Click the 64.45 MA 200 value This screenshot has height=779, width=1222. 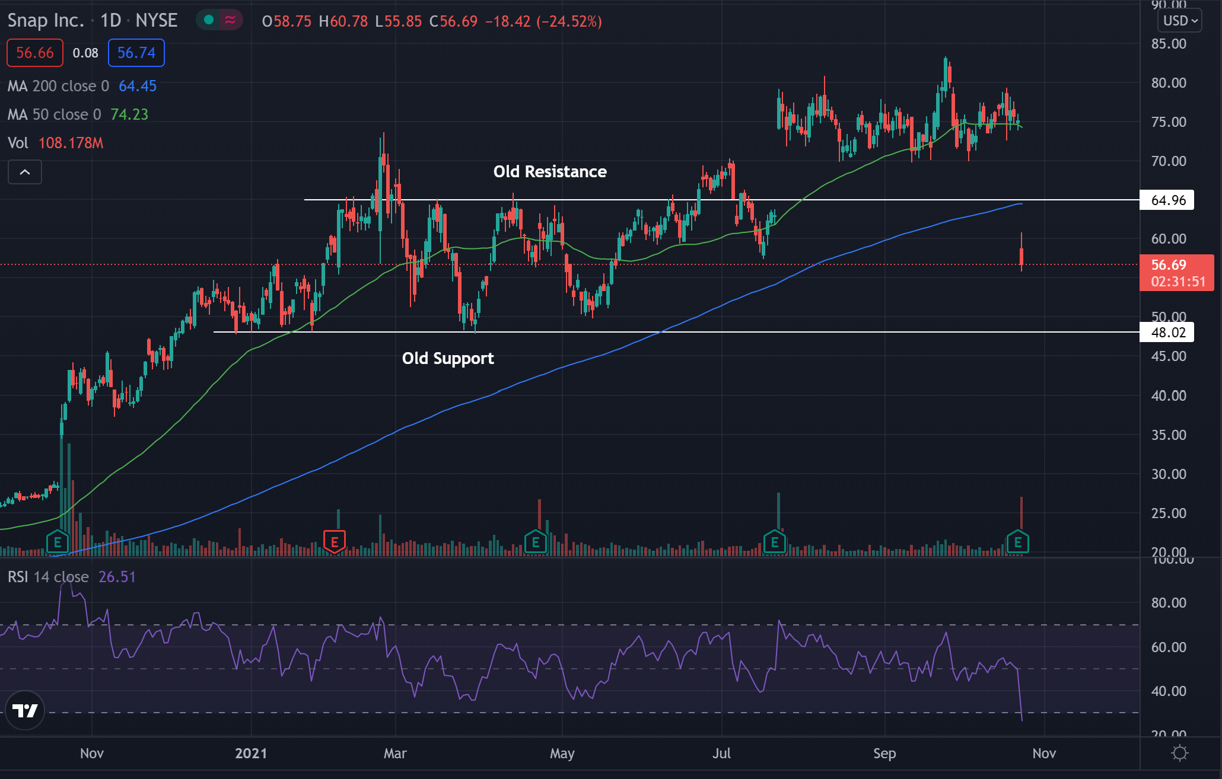[138, 86]
